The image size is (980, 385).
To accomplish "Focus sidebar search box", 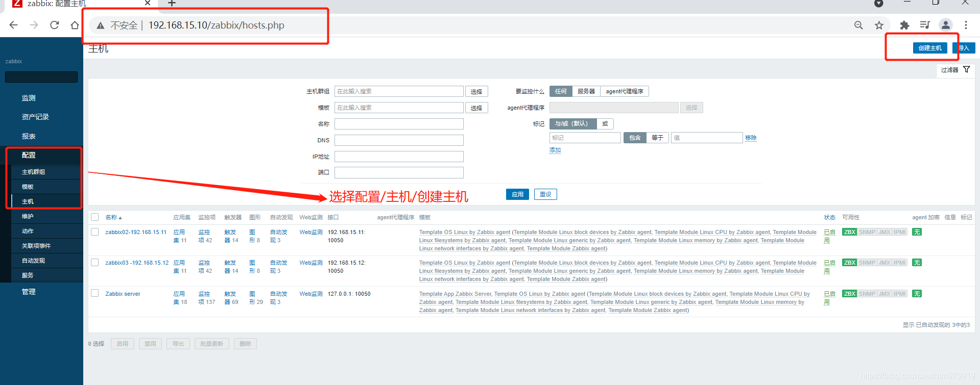I will (x=41, y=77).
